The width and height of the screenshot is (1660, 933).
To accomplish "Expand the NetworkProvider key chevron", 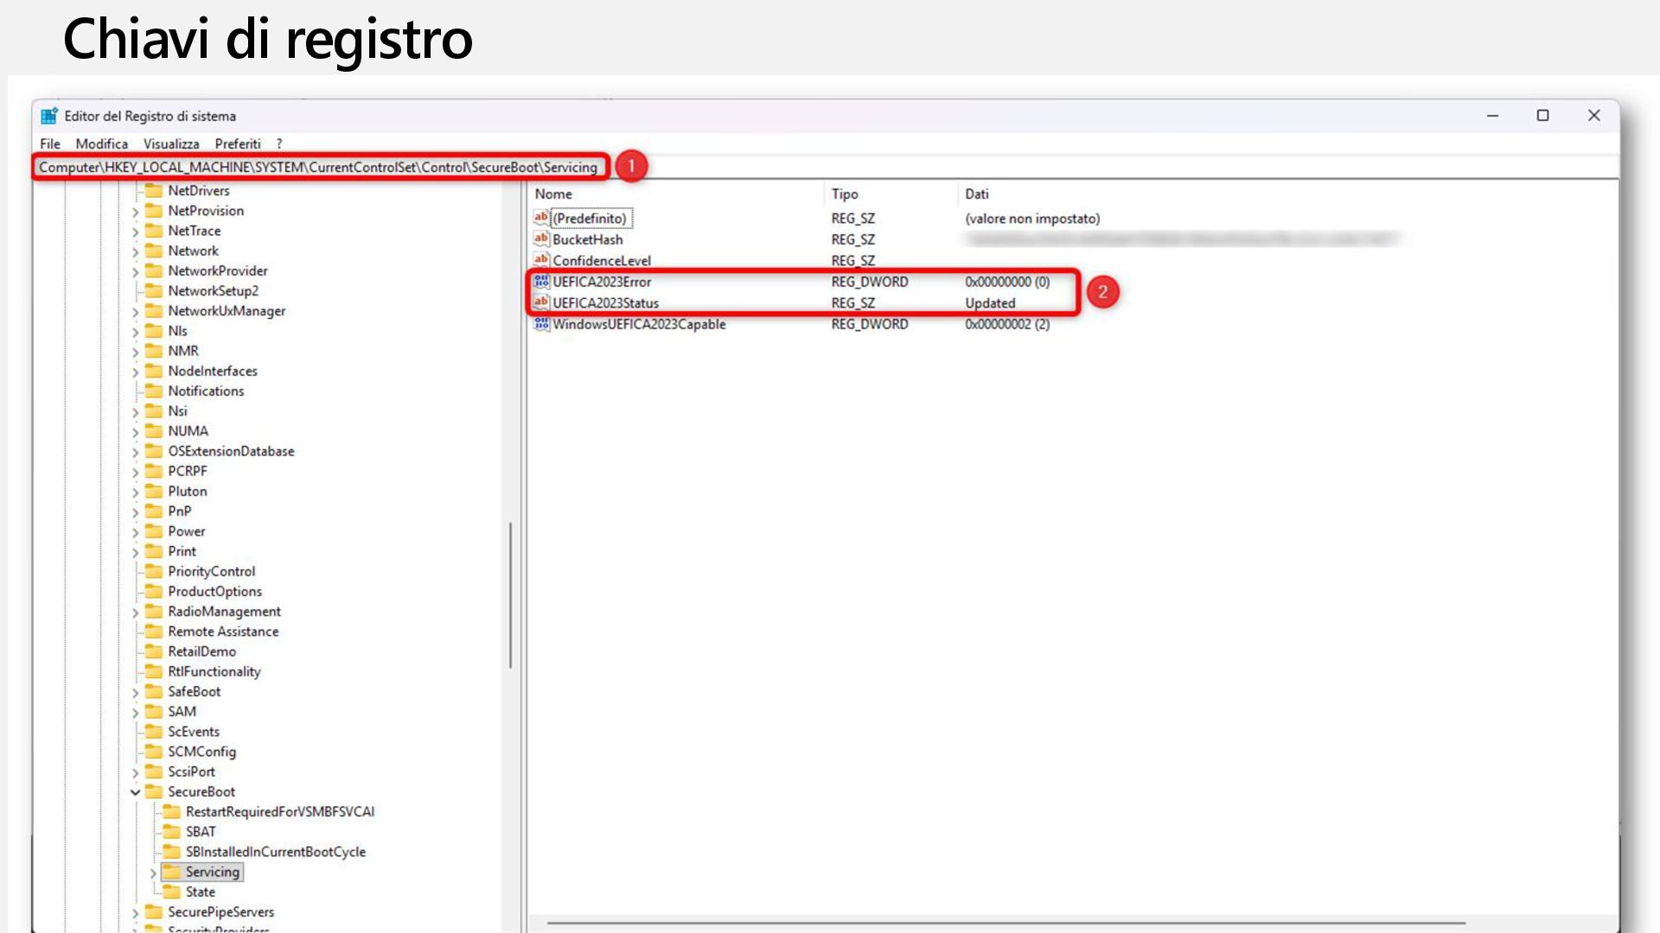I will point(136,271).
